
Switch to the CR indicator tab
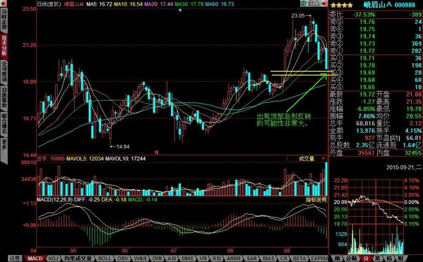coord(284,258)
